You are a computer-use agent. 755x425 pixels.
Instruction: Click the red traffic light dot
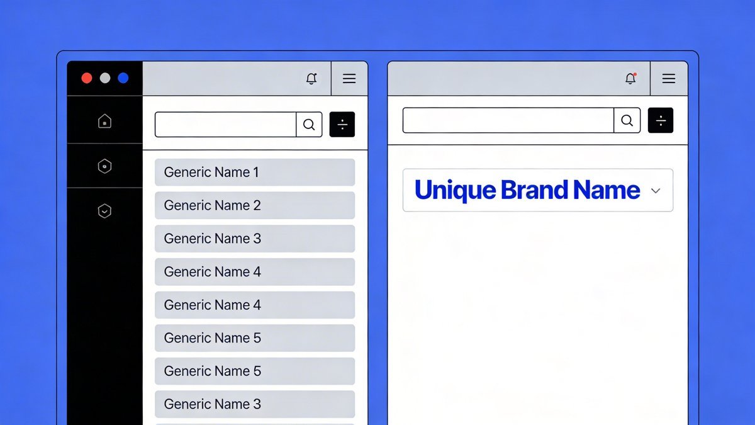[86, 78]
